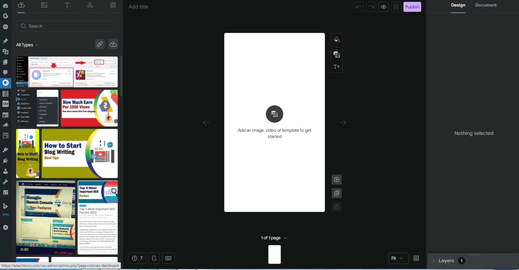519x270 pixels.
Task: Toggle the grid view of pages
Action: 416,258
